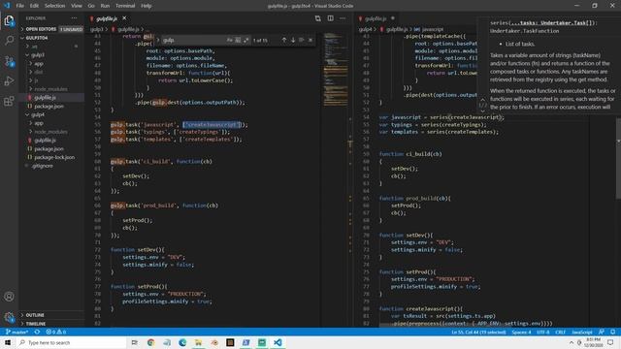Click Split Editor Right icon

point(330,18)
